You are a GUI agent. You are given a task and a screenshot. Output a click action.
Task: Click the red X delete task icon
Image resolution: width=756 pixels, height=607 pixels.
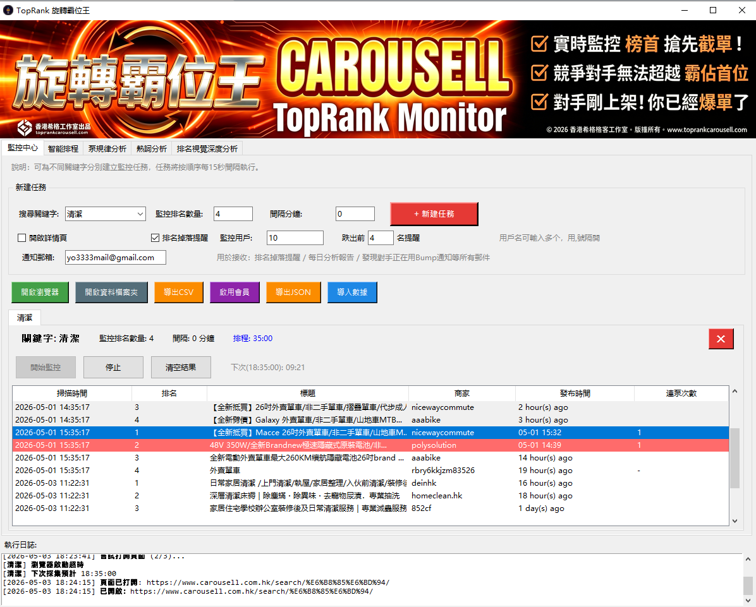point(721,339)
